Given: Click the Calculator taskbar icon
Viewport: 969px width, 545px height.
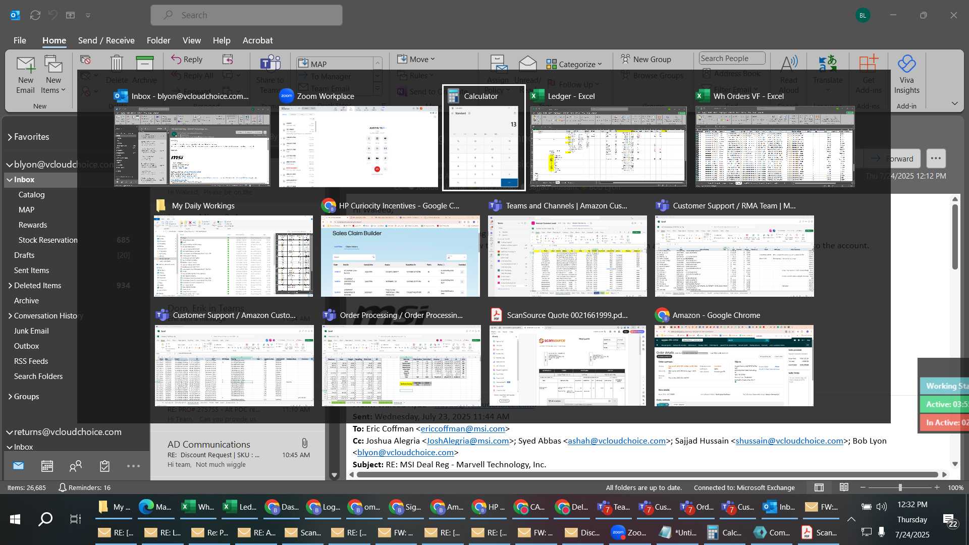Looking at the screenshot, I should pyautogui.click(x=724, y=532).
